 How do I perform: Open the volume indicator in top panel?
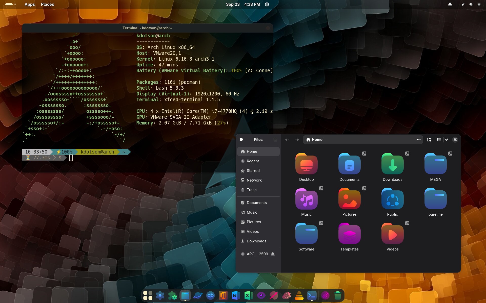[471, 4]
